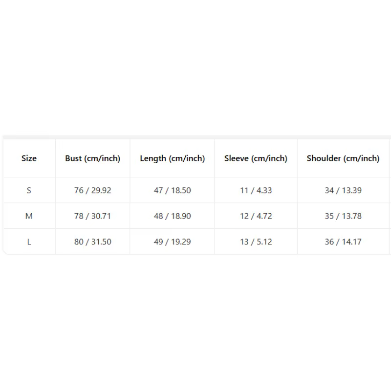Select shoulder value 34 / 13.39
Viewport: 391px width, 391px height.
343,190
